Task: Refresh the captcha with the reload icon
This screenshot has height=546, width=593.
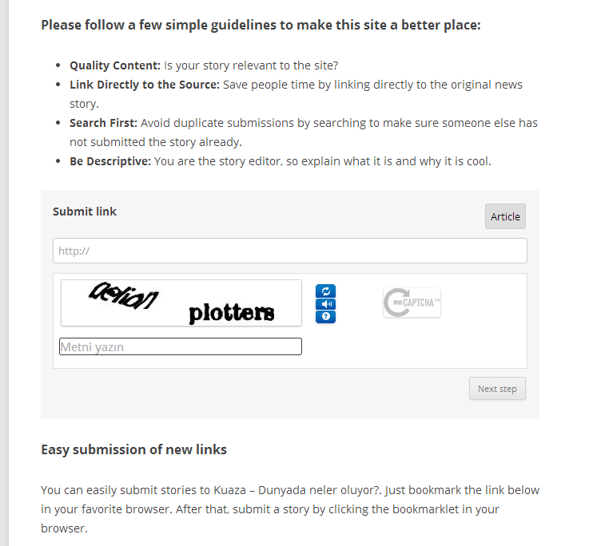Action: coord(325,291)
